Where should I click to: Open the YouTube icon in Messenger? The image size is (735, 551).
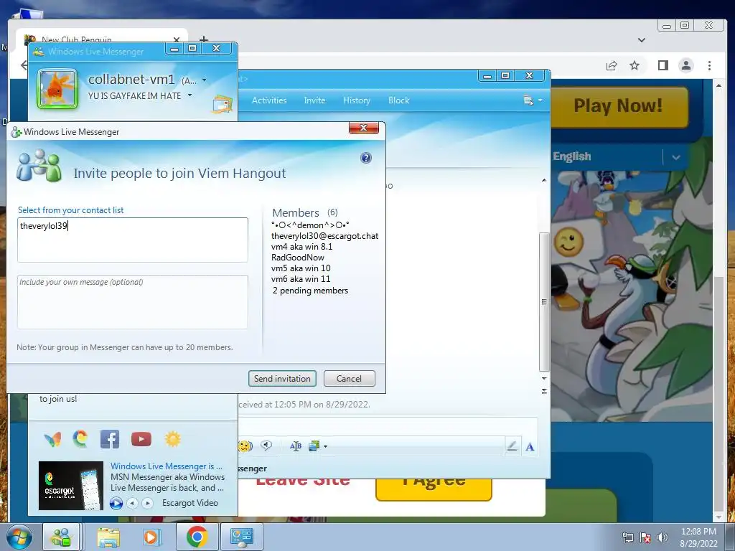141,439
